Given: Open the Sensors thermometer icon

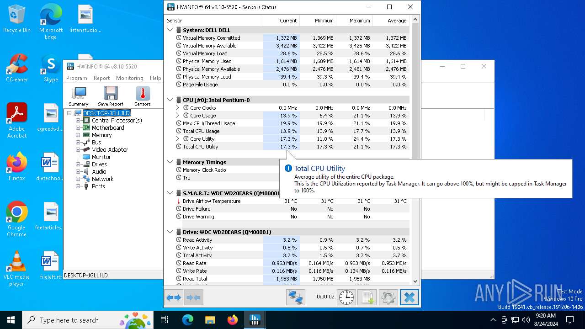Looking at the screenshot, I should coord(143,96).
